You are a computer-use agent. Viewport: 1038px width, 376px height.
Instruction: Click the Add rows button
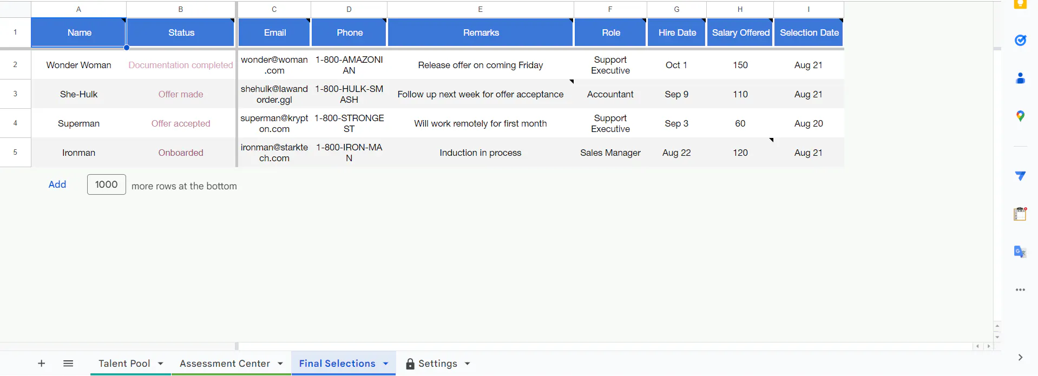coord(57,184)
